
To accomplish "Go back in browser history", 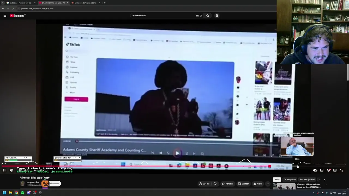I will coord(3,8).
